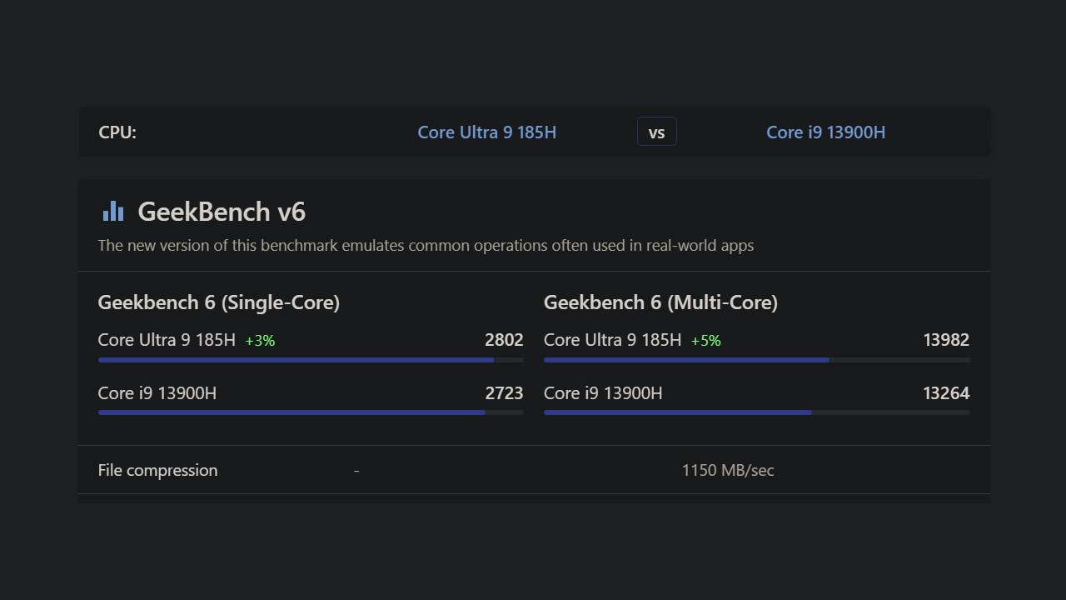Select the single-core score 2802
This screenshot has height=600, width=1066.
coord(504,340)
